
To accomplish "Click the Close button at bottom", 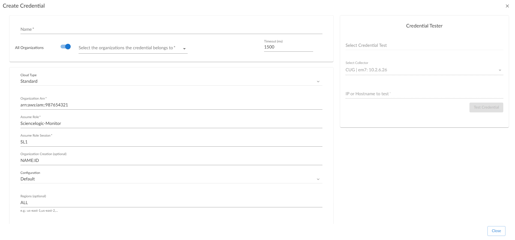I will (496, 231).
